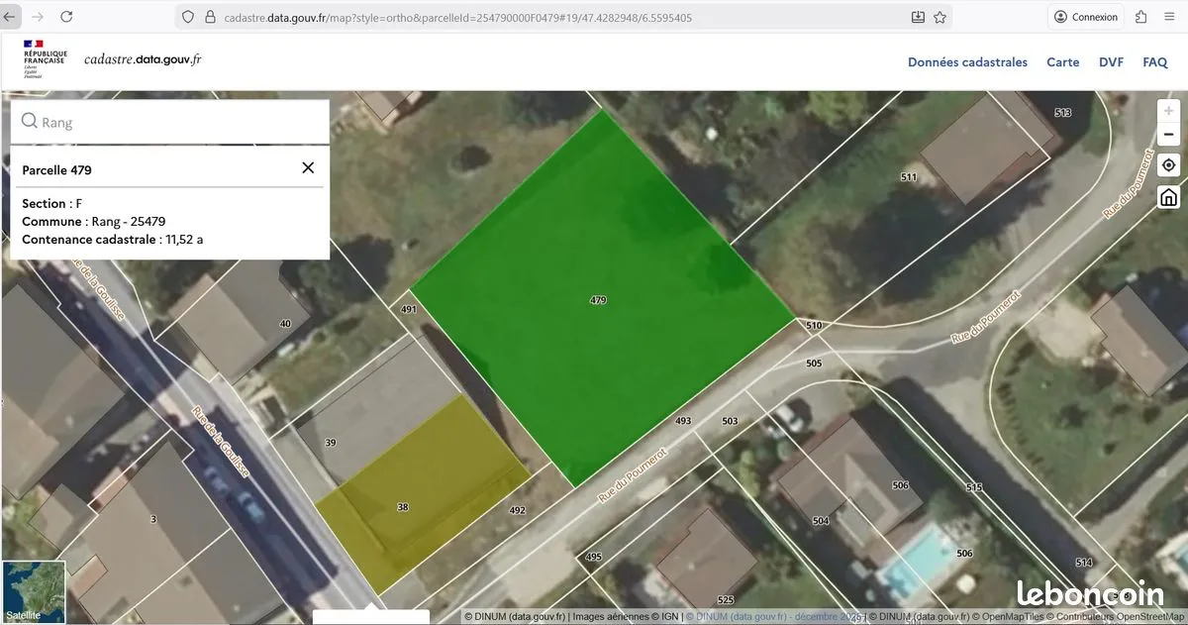Reload the page with the browser refresh icon

click(x=66, y=17)
